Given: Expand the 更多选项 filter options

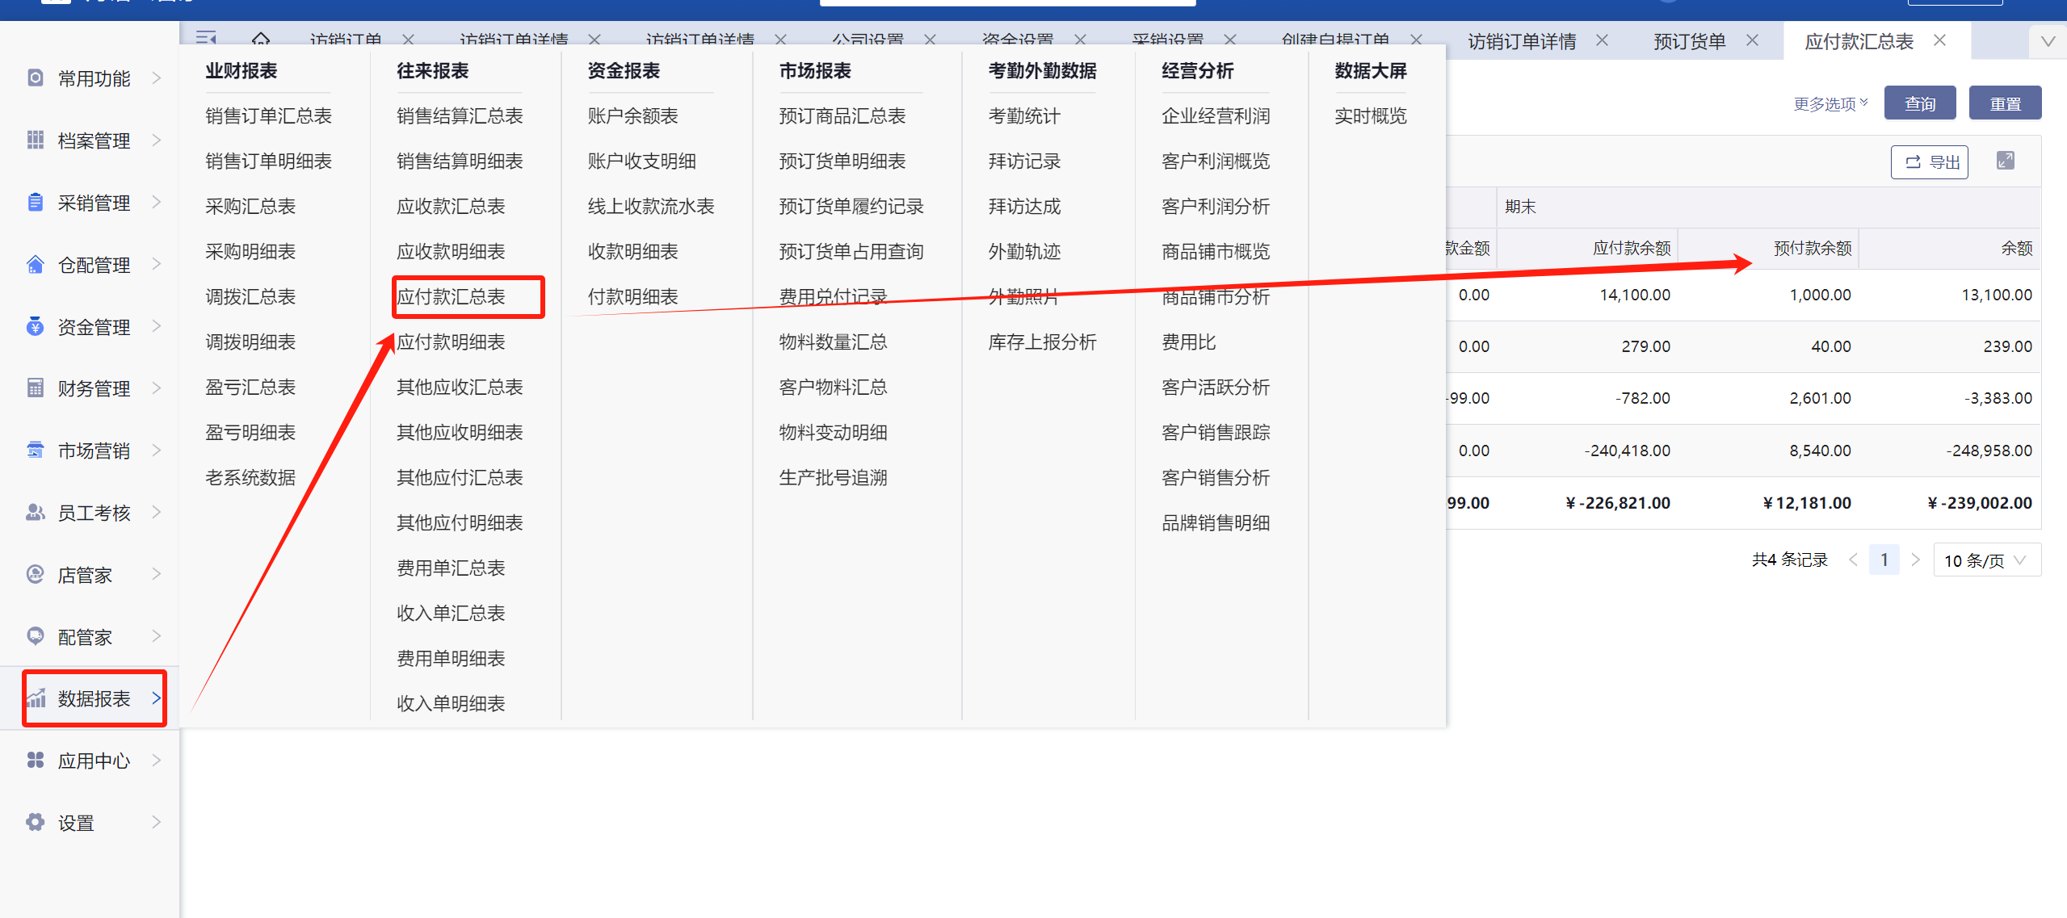Looking at the screenshot, I should point(1830,104).
